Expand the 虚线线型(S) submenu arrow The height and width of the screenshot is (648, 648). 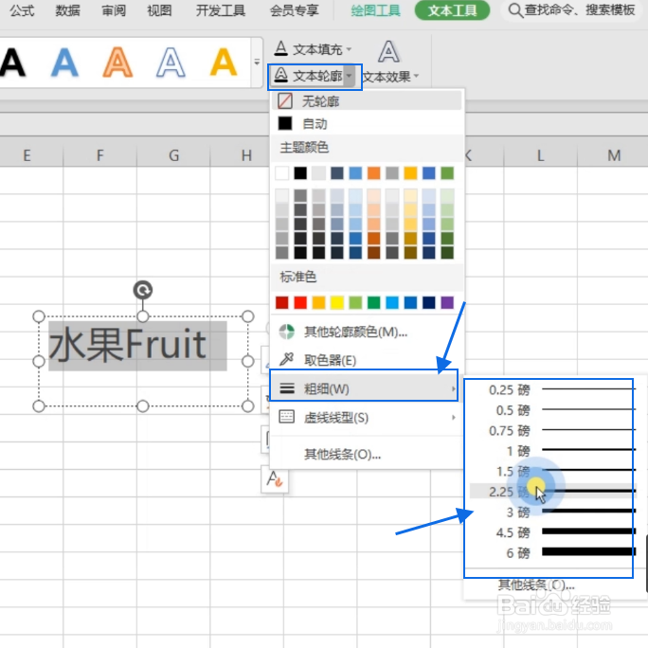pyautogui.click(x=454, y=418)
